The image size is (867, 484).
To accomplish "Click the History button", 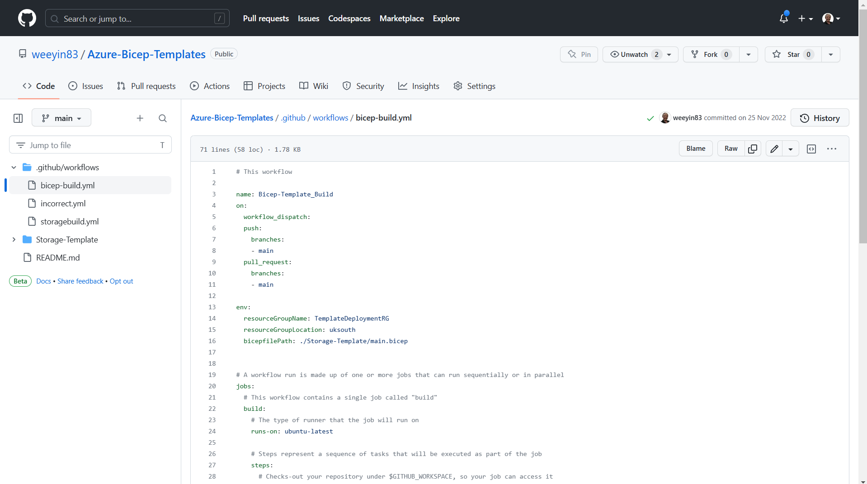I will (x=820, y=118).
